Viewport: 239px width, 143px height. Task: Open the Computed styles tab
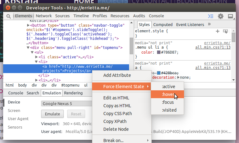pyautogui.click(x=163, y=24)
